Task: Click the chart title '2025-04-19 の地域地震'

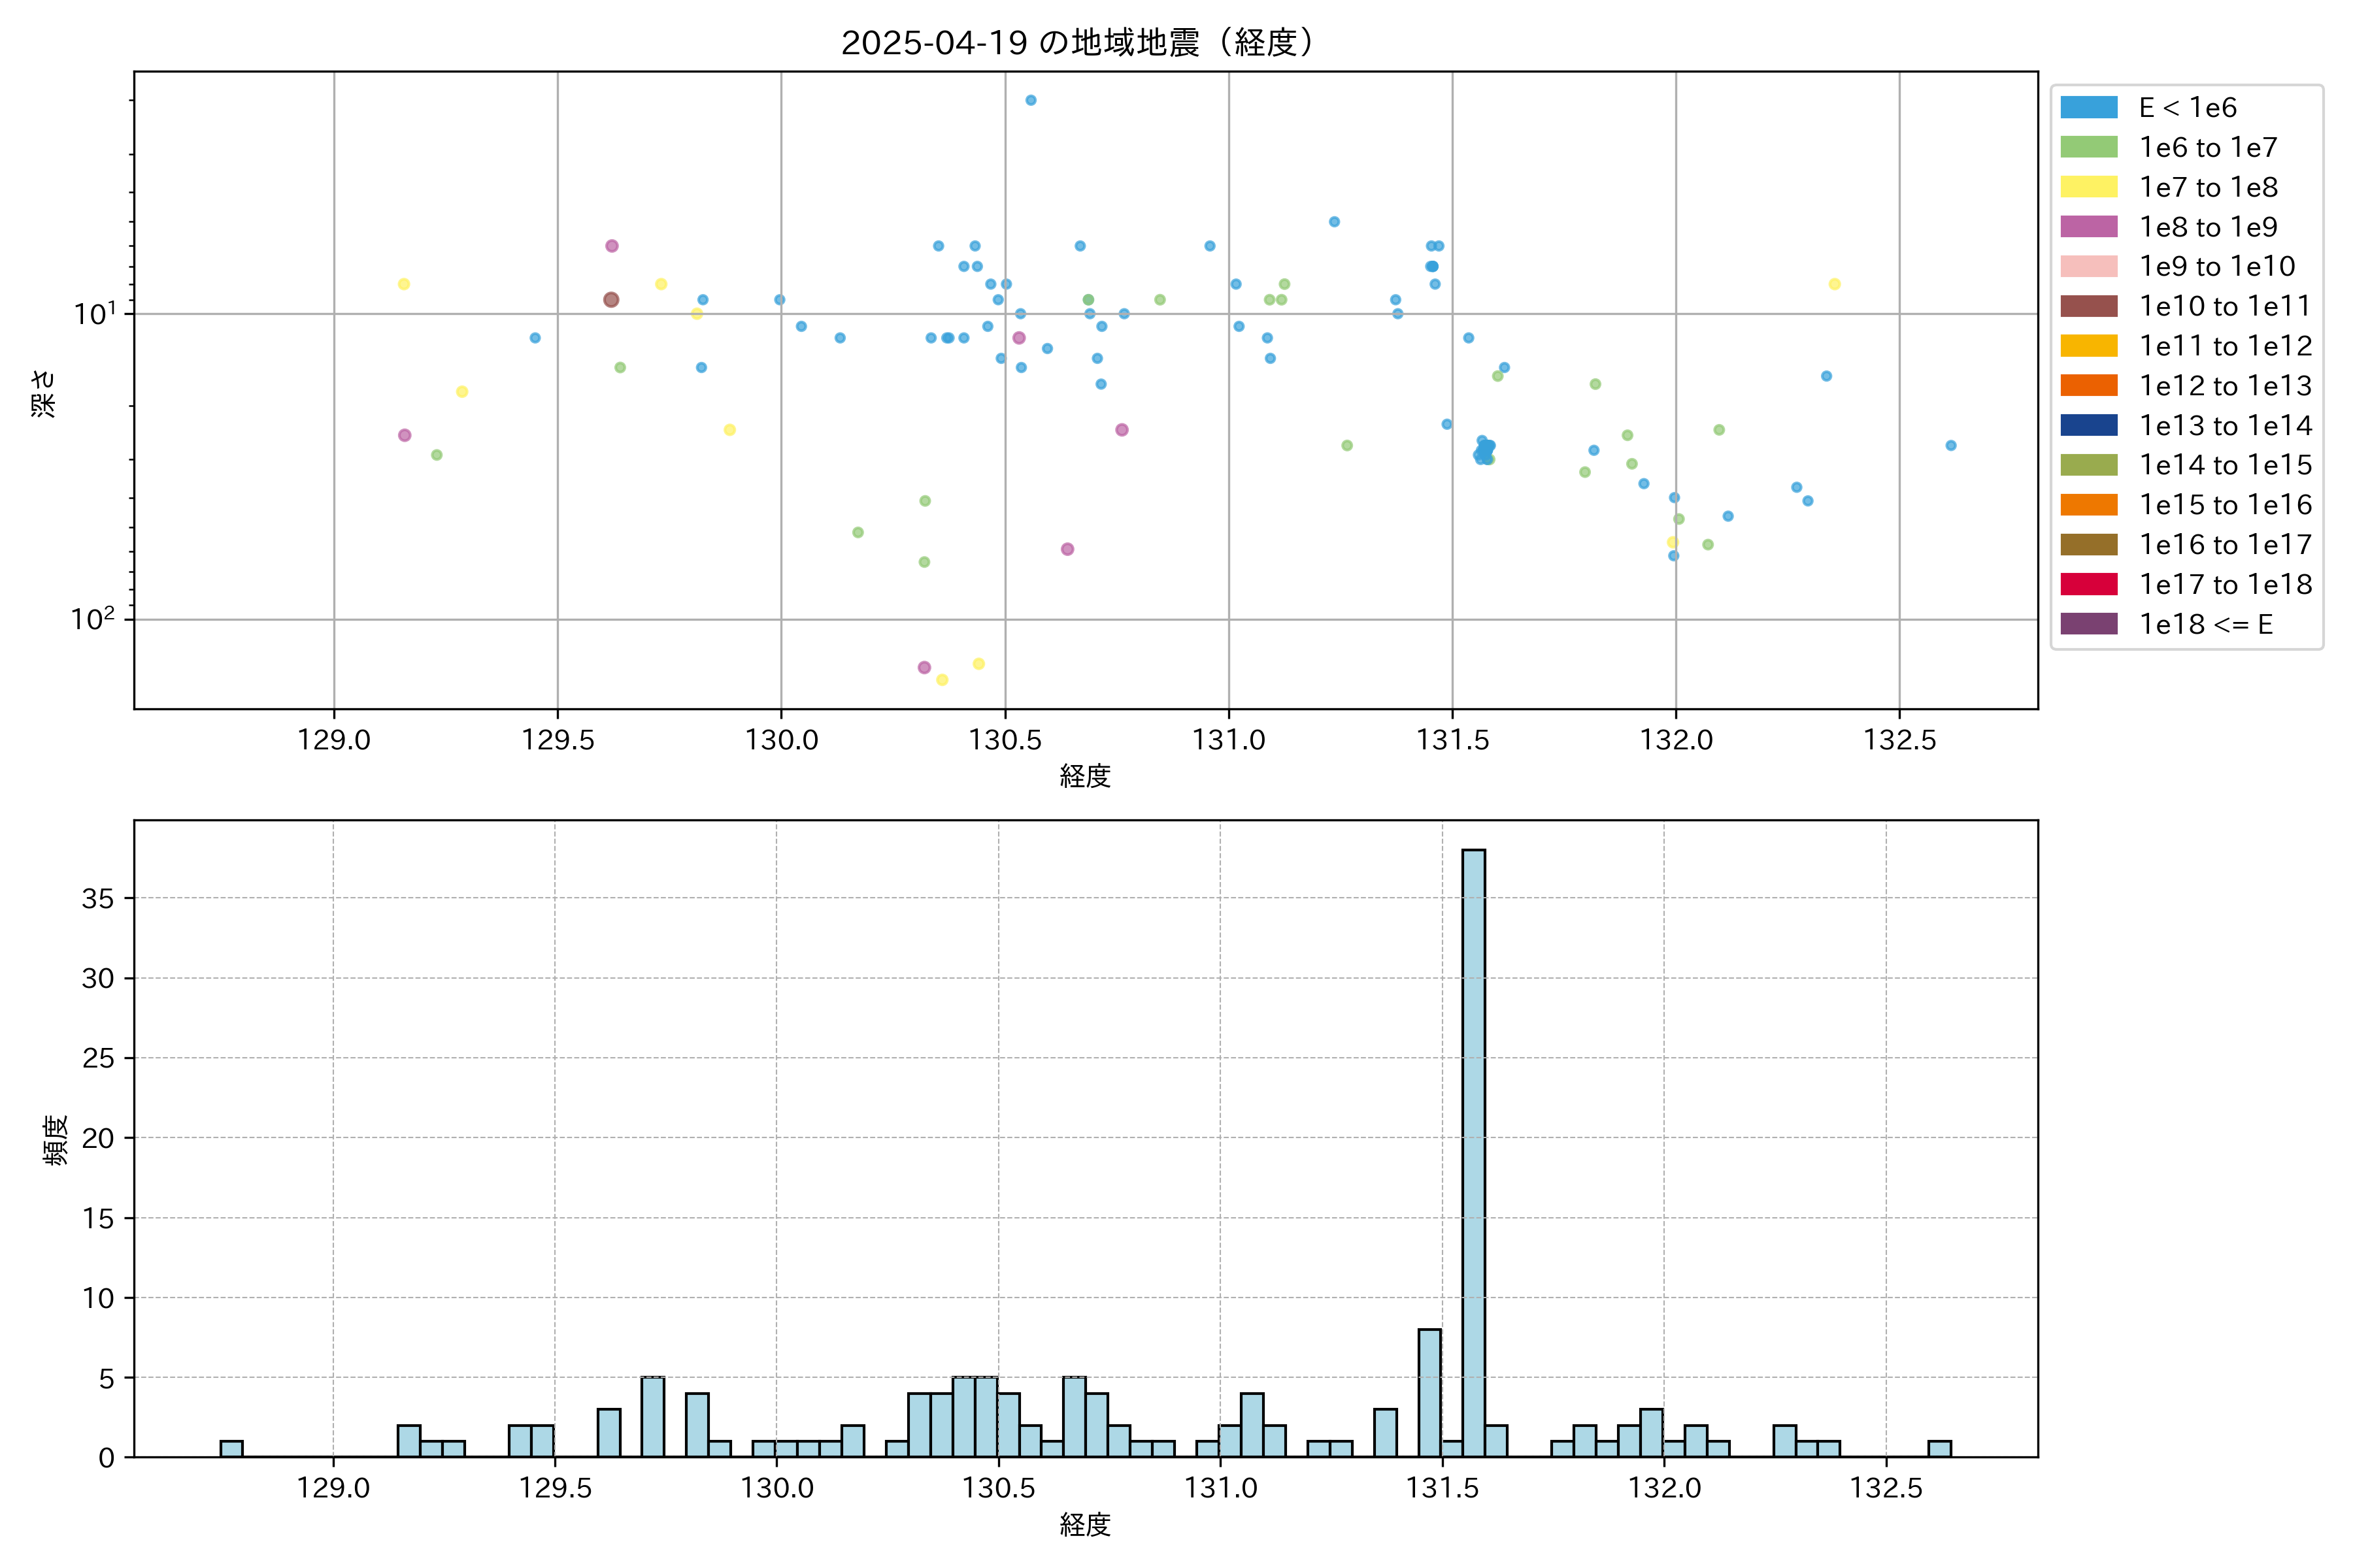Action: (1075, 43)
